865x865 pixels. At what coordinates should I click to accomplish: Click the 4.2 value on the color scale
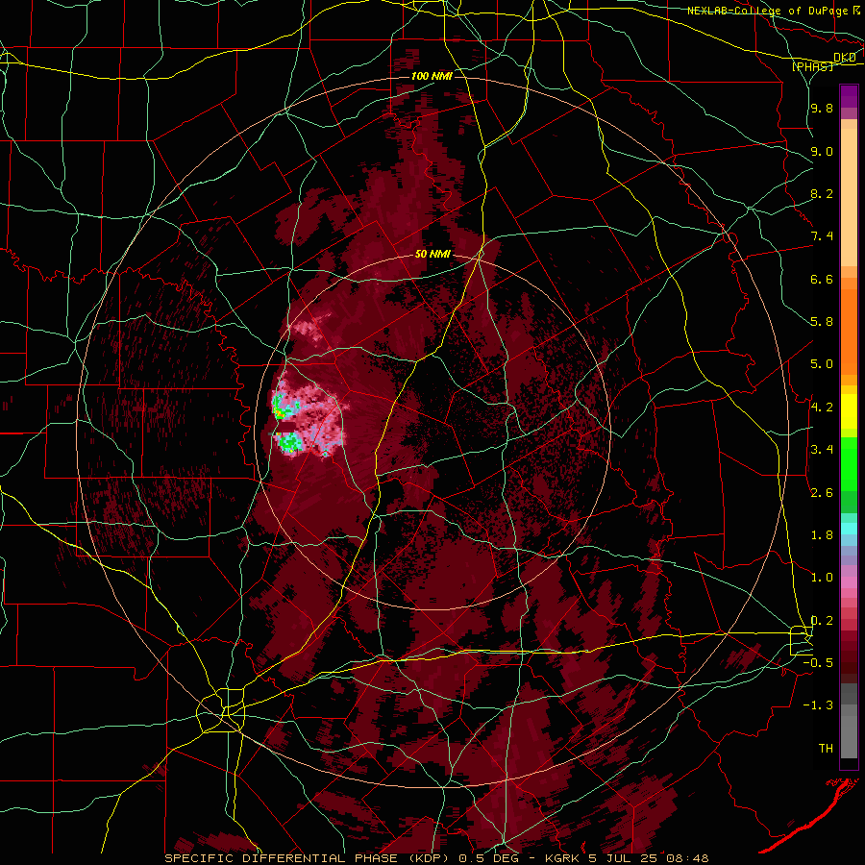click(x=822, y=408)
